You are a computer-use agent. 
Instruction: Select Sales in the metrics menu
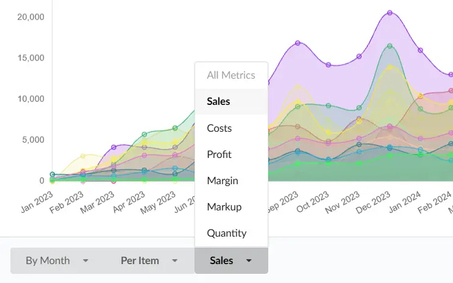click(231, 101)
